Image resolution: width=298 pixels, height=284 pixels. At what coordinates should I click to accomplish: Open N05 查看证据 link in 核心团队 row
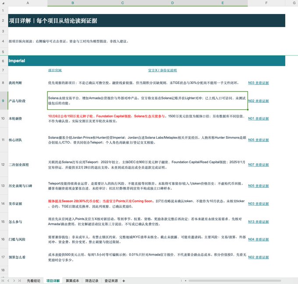click(x=258, y=140)
